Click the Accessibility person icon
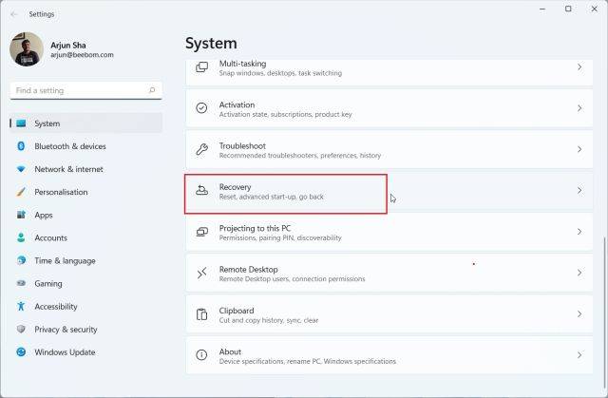 21,307
